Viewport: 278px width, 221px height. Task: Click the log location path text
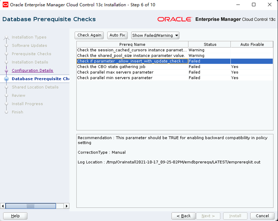coord(183,162)
